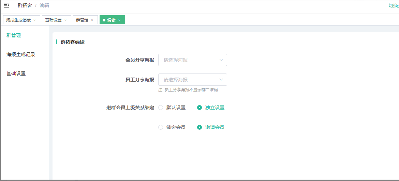This screenshot has height=181, width=399.
Task: Close the 基础设置 tab
Action: (65, 20)
